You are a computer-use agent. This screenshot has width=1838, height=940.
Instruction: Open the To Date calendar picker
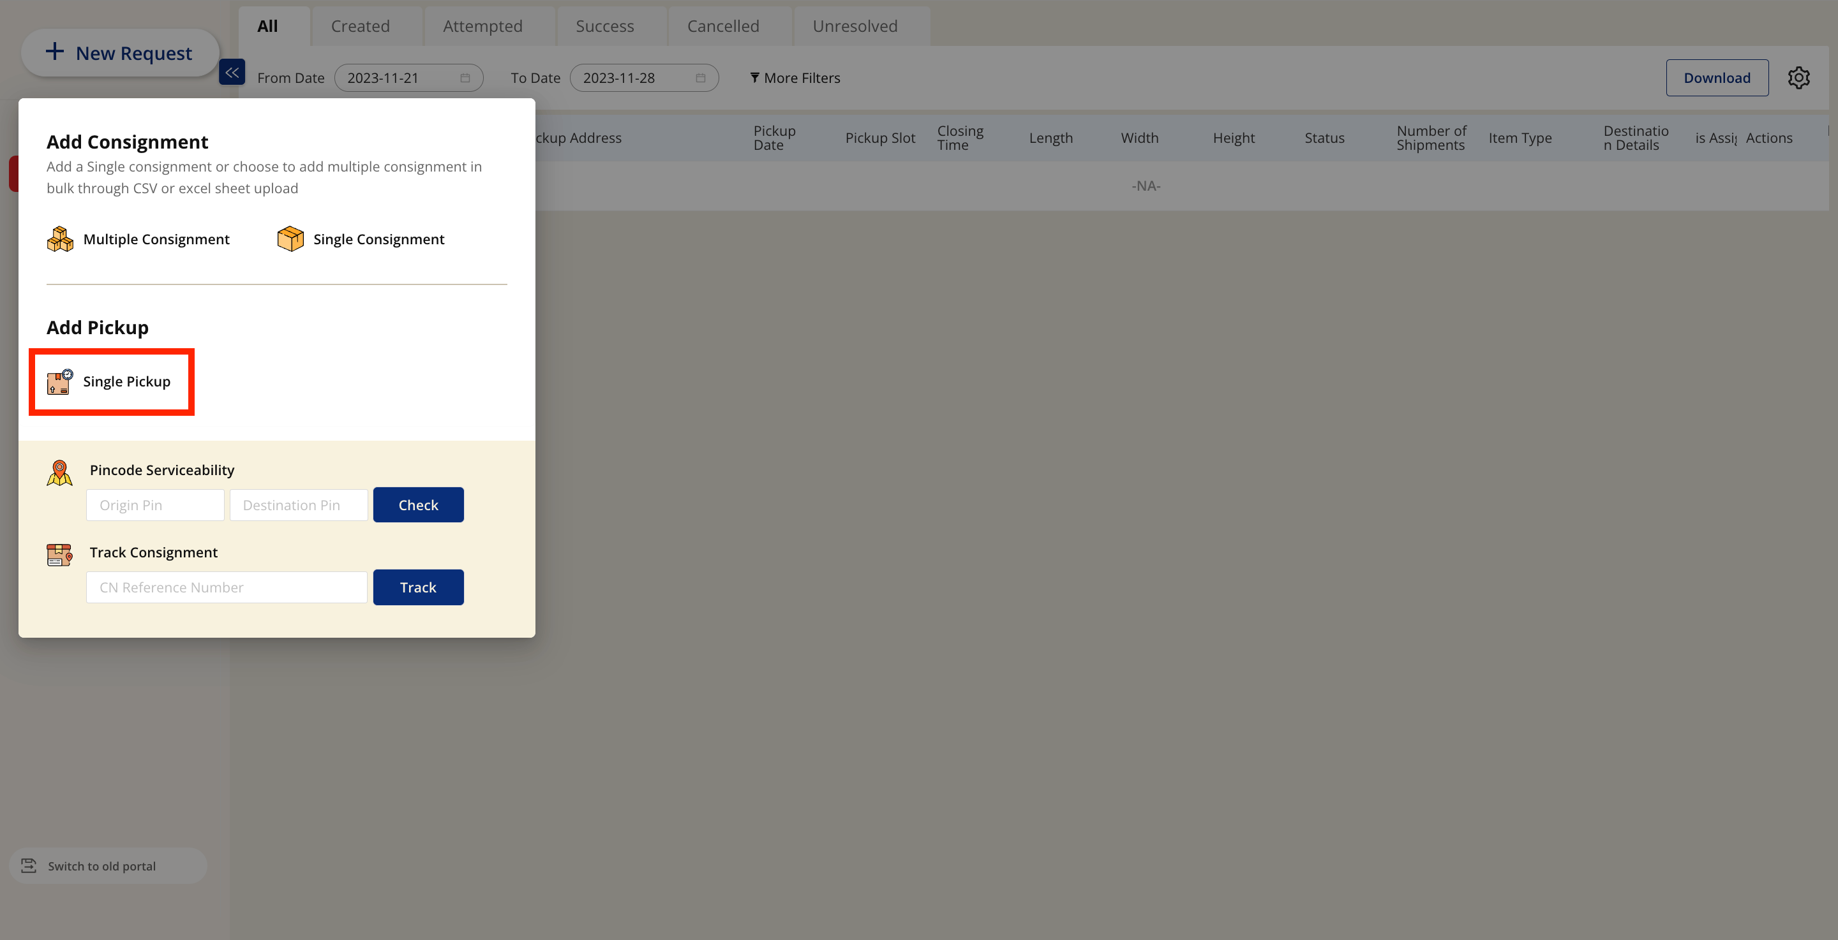point(701,78)
